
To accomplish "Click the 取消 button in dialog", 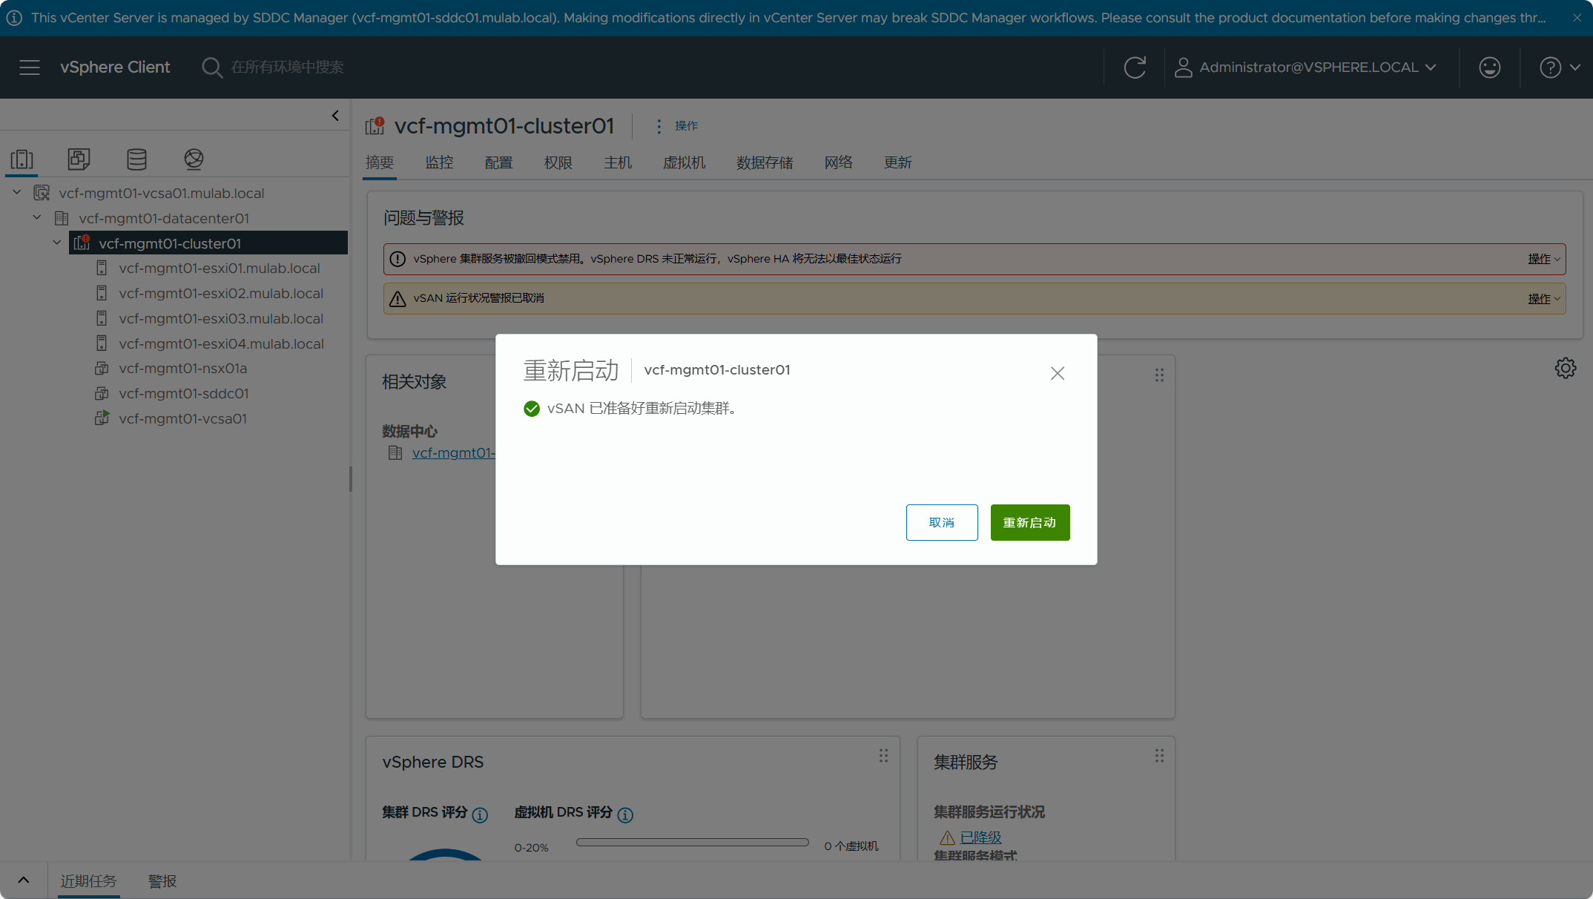I will pos(942,523).
